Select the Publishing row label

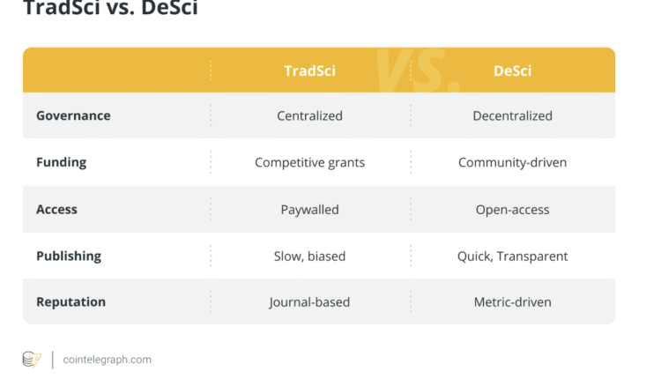click(69, 256)
